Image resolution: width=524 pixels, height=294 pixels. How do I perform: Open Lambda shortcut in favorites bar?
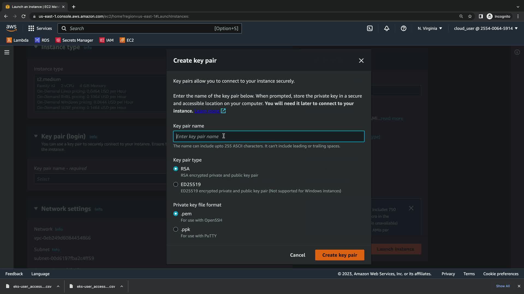click(x=17, y=40)
